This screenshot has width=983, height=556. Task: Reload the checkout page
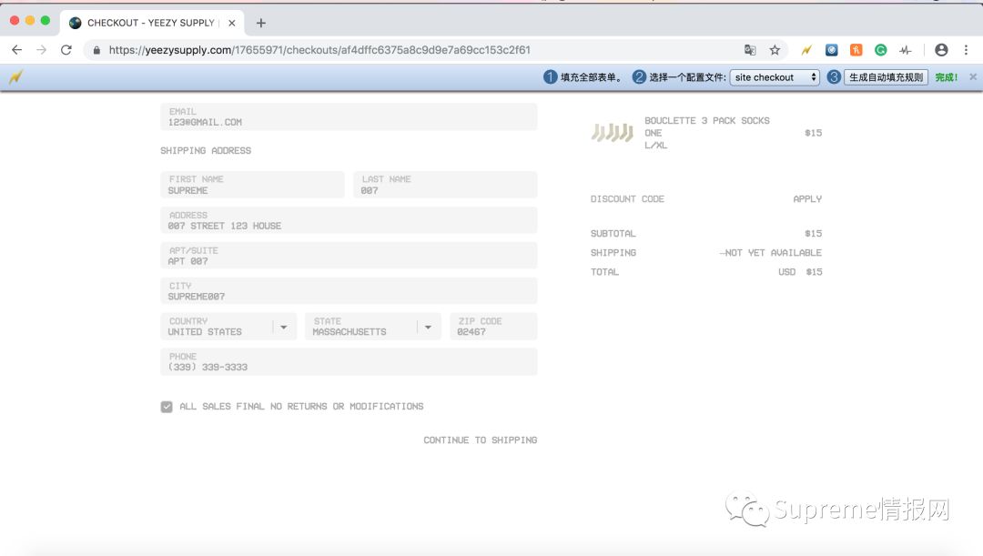[66, 50]
